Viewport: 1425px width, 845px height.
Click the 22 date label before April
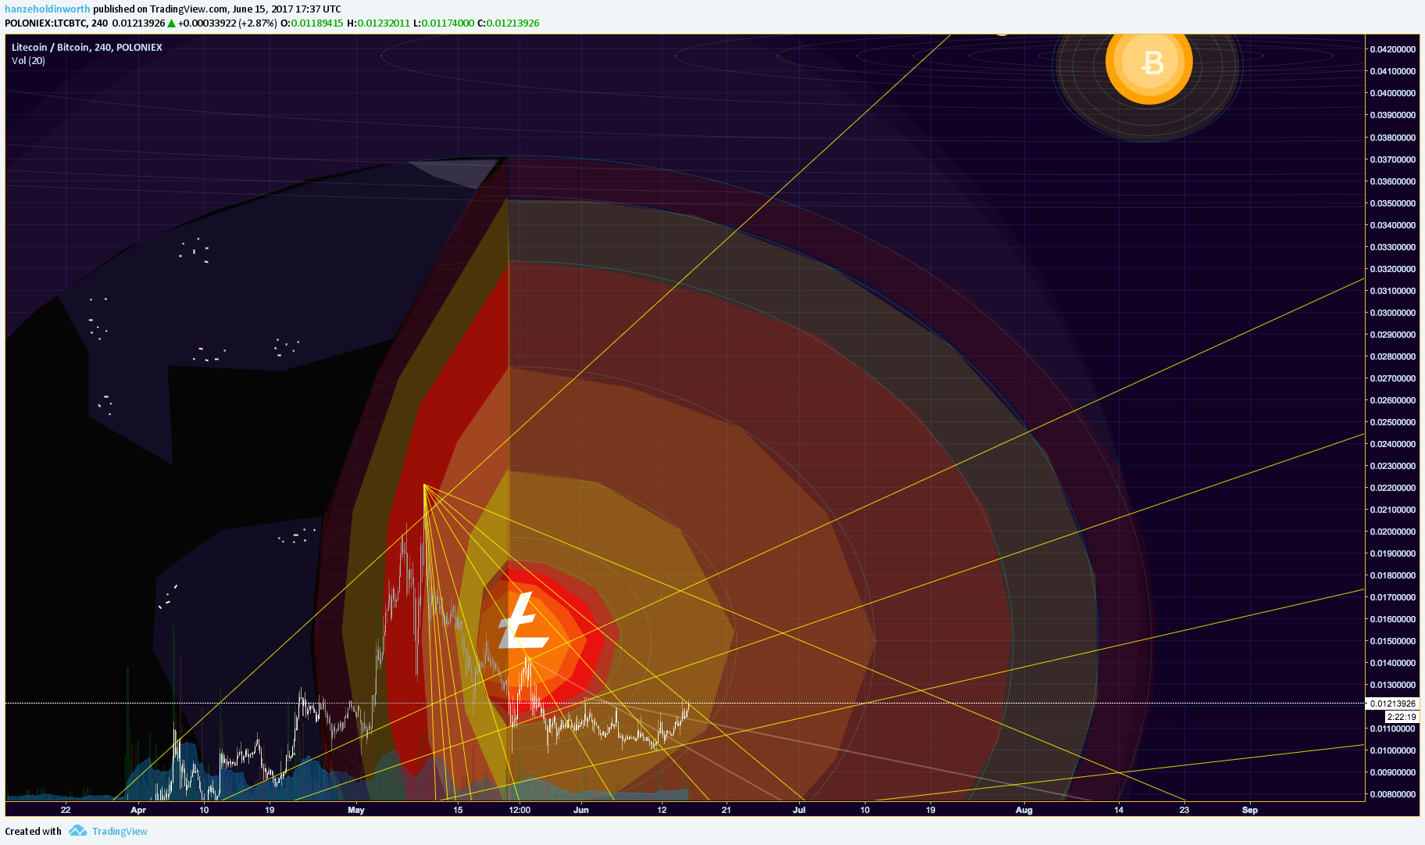point(66,810)
